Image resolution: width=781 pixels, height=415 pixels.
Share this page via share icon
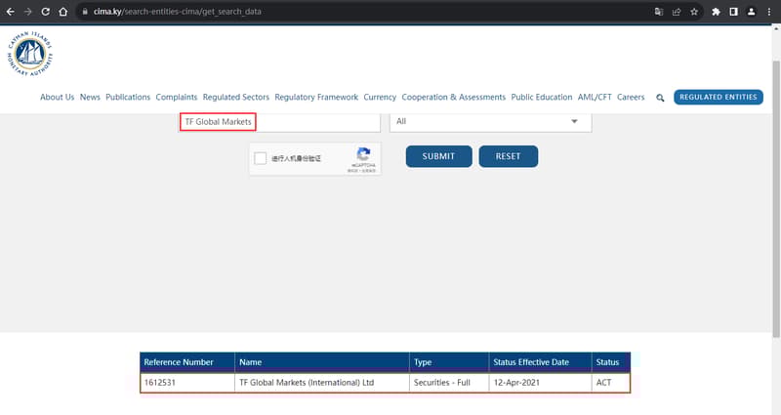677,12
